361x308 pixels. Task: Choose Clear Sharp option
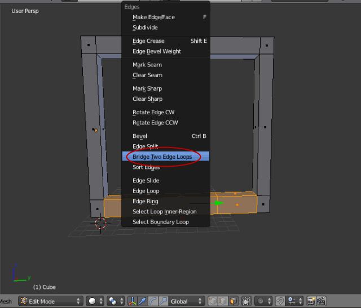tap(165, 99)
